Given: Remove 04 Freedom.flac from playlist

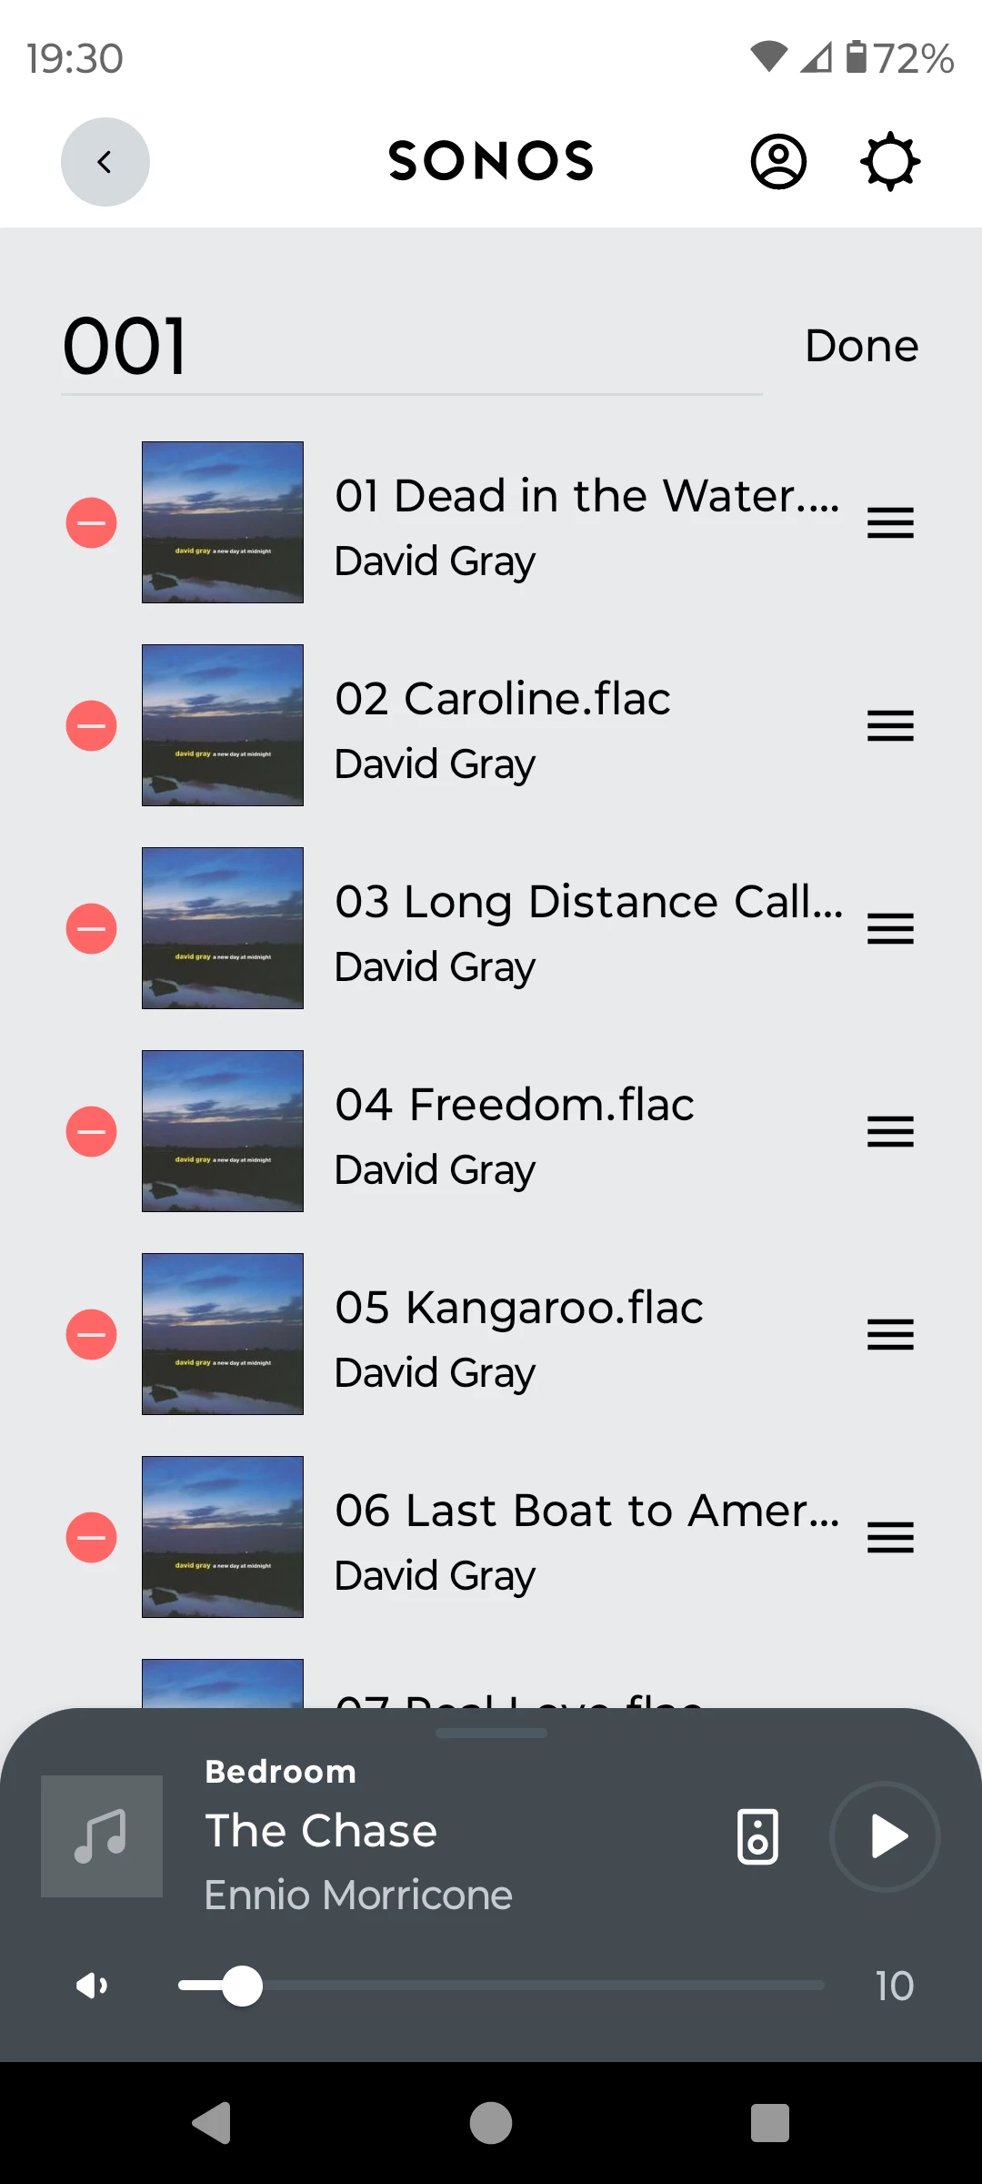Looking at the screenshot, I should (92, 1132).
